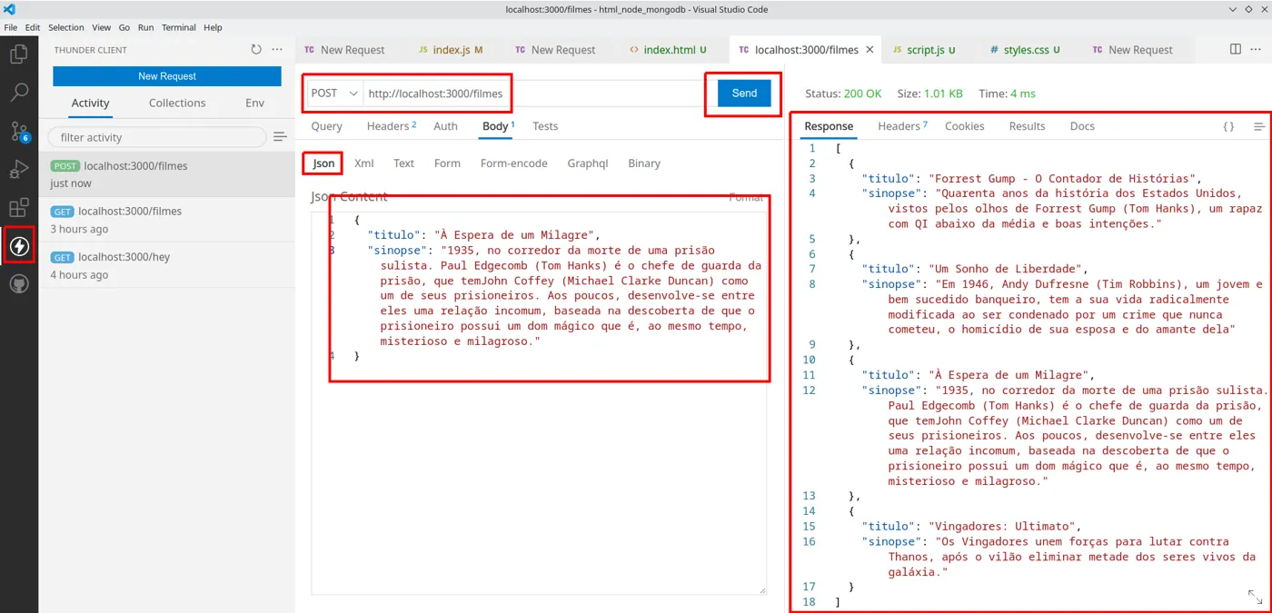Open the Cookies response tab
This screenshot has height=613, width=1272.
[x=965, y=126]
